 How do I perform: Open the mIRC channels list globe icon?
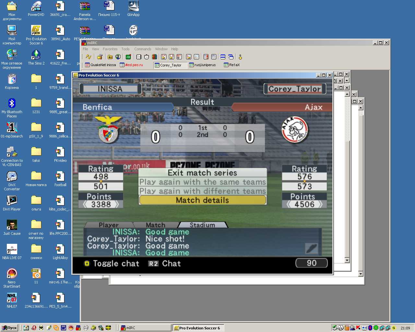tap(118, 57)
